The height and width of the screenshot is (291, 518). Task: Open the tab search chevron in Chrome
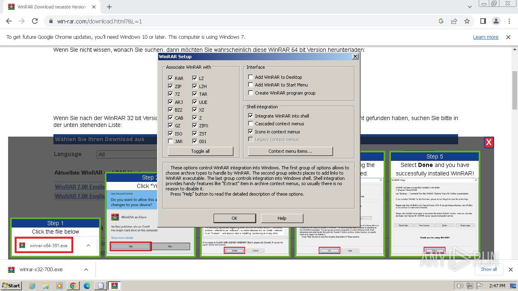click(x=470, y=7)
